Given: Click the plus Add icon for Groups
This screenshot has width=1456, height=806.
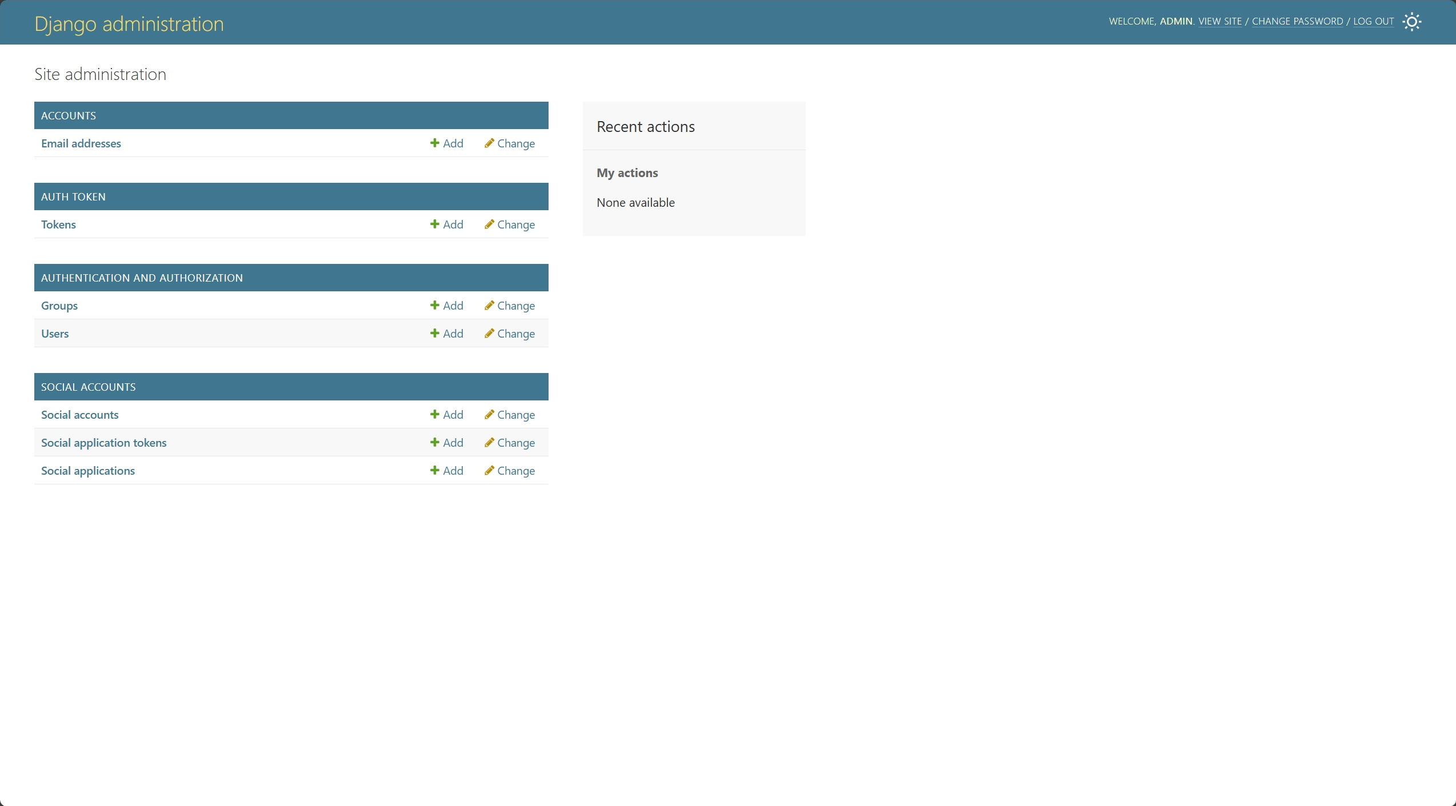Looking at the screenshot, I should point(435,306).
